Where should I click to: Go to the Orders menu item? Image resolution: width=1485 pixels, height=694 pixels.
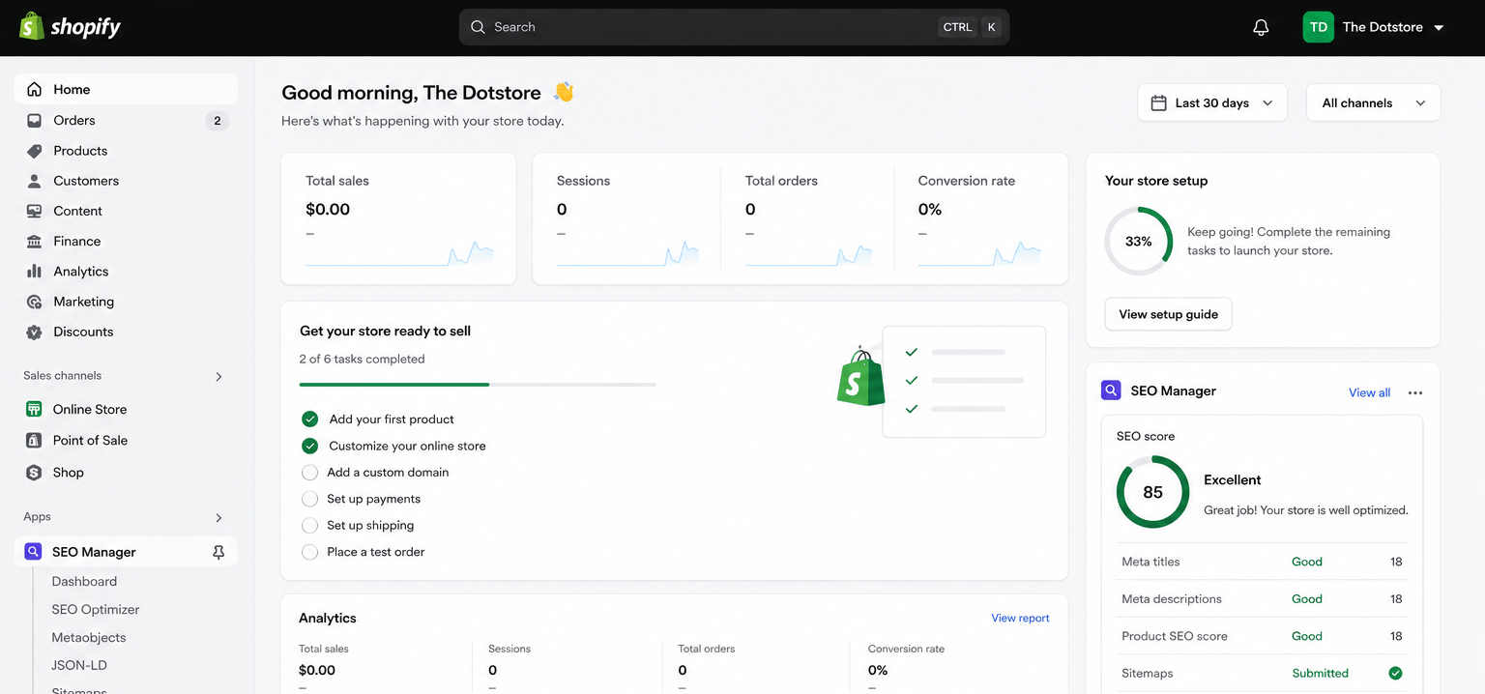tap(126, 121)
